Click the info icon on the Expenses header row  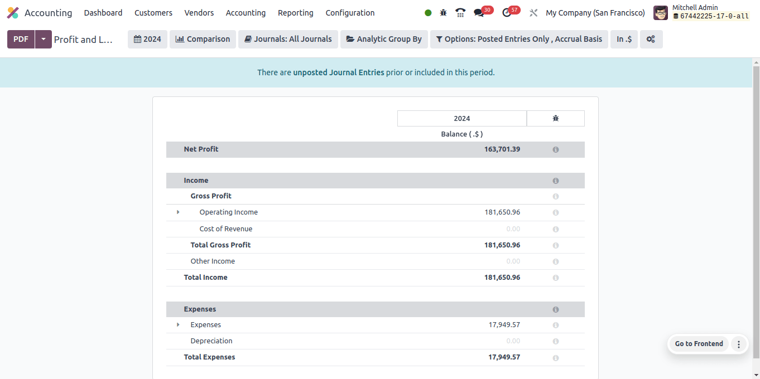pos(556,310)
